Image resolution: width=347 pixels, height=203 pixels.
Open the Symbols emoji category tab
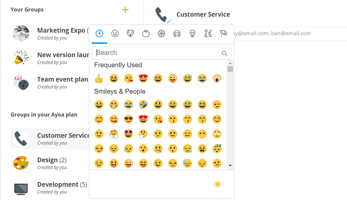click(208, 34)
